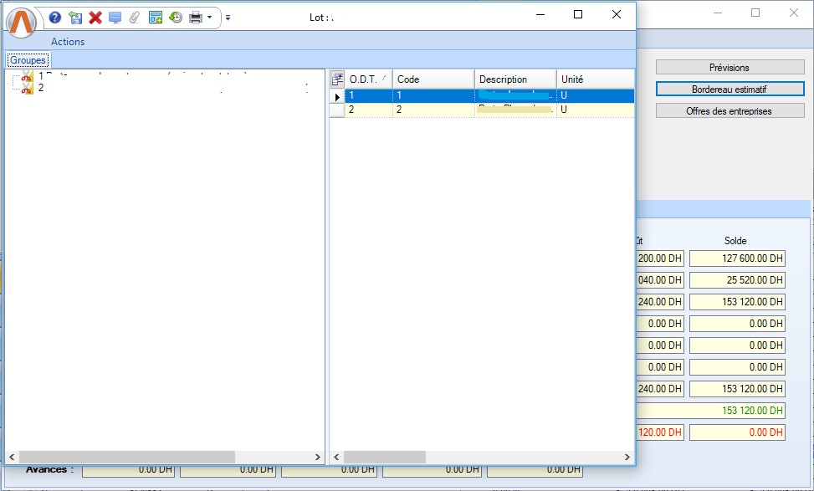Open the print options dropdown arrow
814x491 pixels.
[x=209, y=17]
